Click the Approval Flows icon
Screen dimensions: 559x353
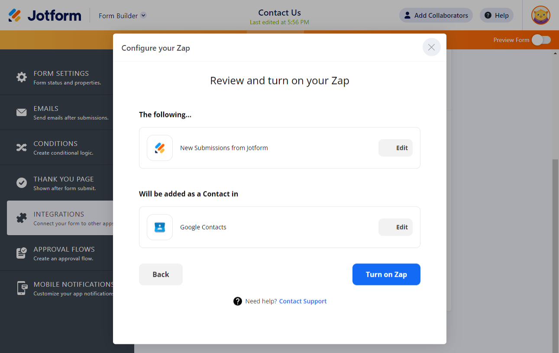pyautogui.click(x=21, y=253)
